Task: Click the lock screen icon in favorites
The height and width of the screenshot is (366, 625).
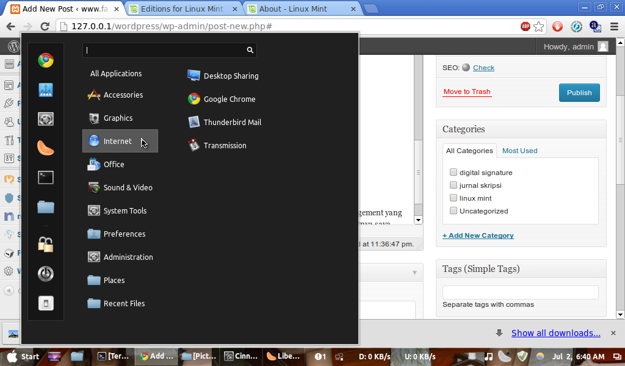Action: click(46, 243)
